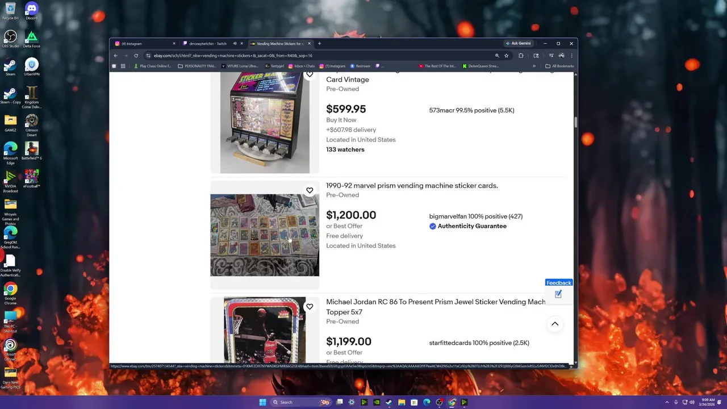Click the bigmarvelfan 100% positive seller text

click(476, 216)
